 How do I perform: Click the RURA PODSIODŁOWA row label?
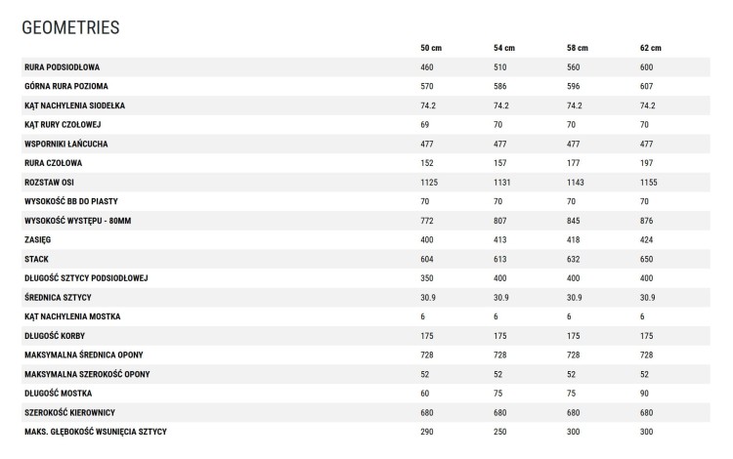(63, 67)
